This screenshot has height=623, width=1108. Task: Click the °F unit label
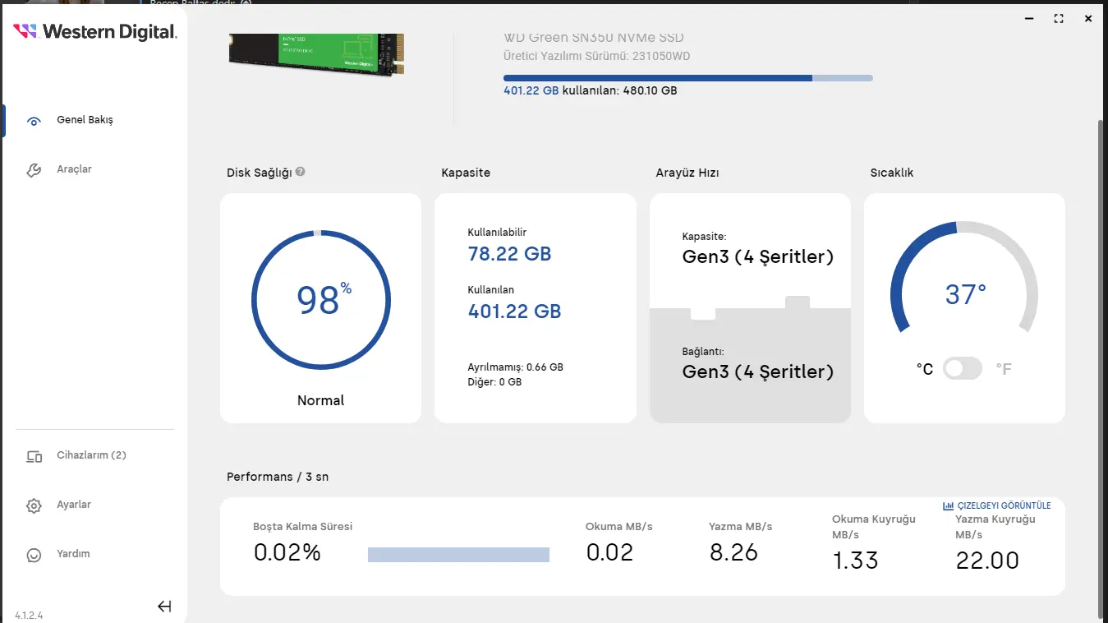click(1004, 369)
